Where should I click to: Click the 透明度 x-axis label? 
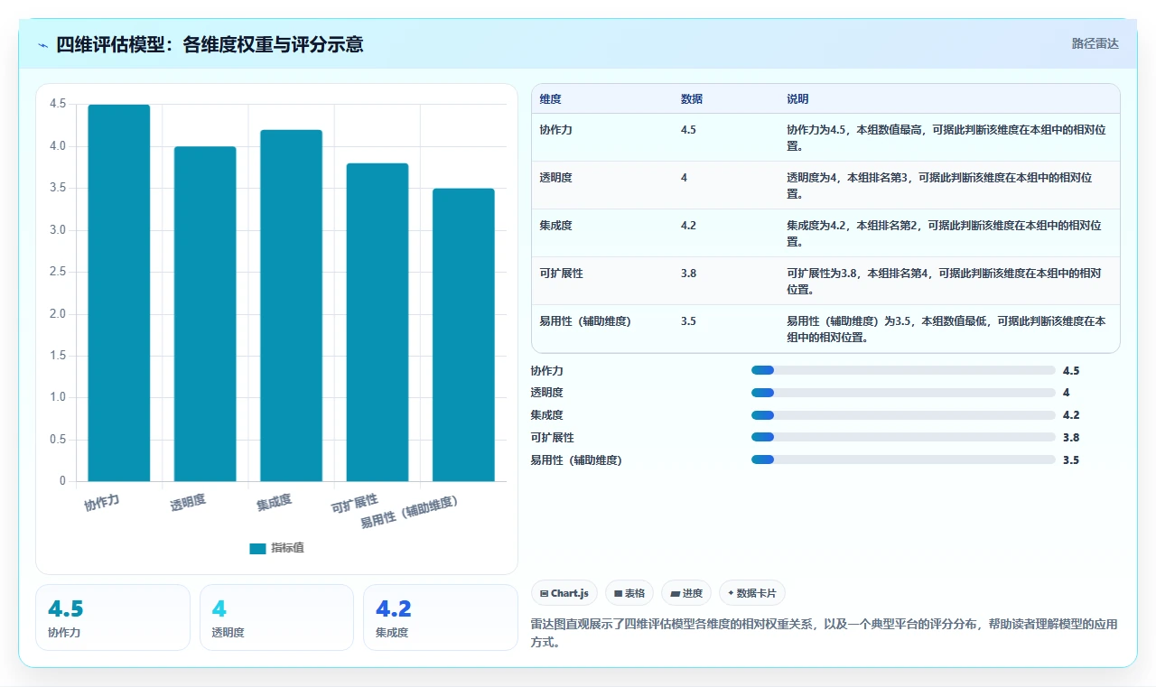pos(188,503)
